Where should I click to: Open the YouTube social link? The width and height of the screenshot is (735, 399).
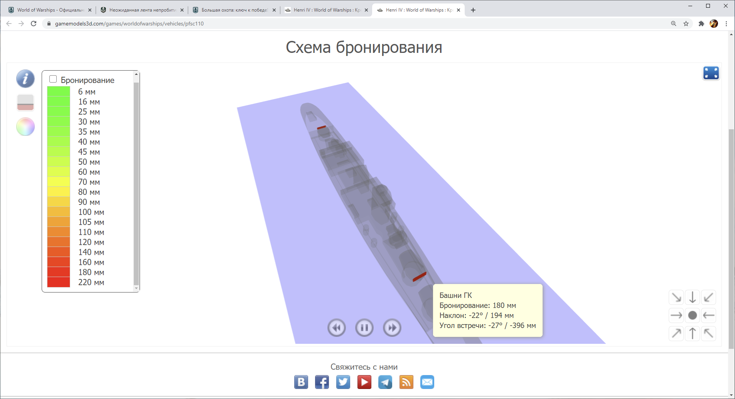click(364, 382)
